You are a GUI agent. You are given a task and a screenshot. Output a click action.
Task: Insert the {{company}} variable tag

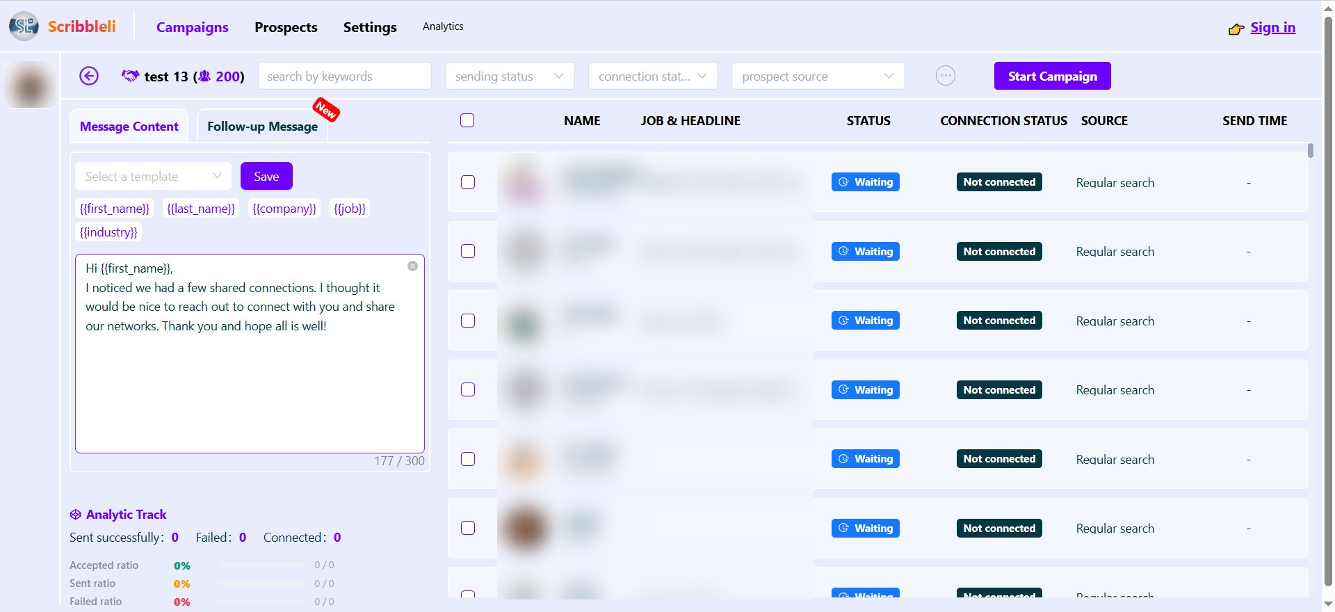pos(284,208)
